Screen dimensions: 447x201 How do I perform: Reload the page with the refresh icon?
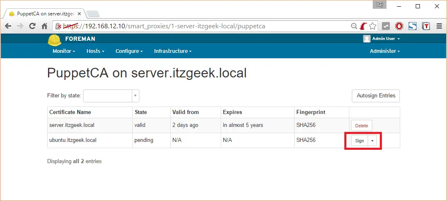tap(33, 26)
